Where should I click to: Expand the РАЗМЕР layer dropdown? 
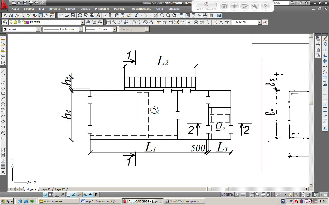coord(83,22)
